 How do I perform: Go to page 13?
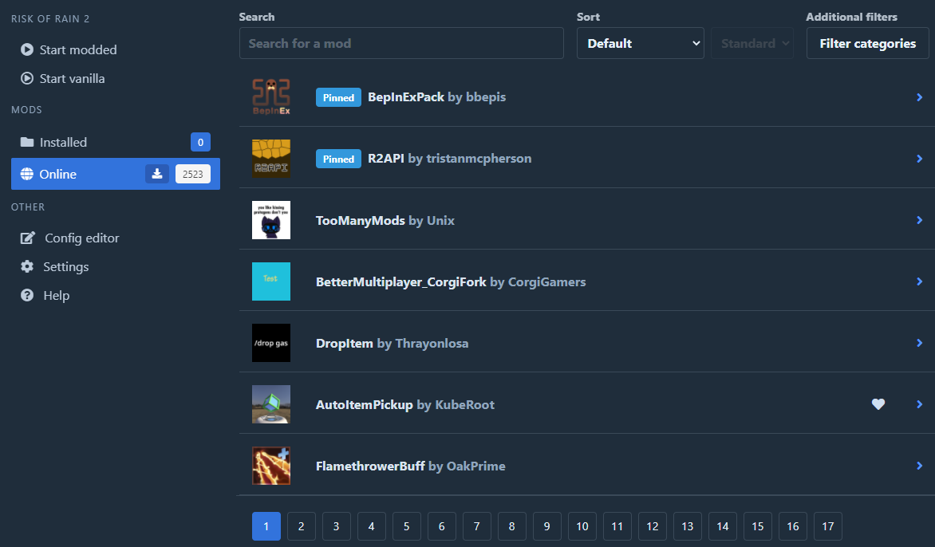point(688,526)
